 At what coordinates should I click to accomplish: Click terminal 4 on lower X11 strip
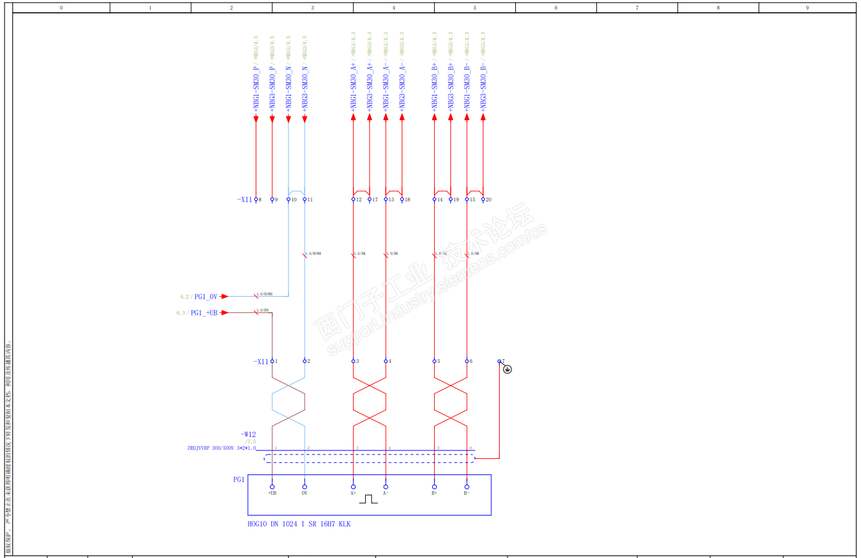(386, 361)
